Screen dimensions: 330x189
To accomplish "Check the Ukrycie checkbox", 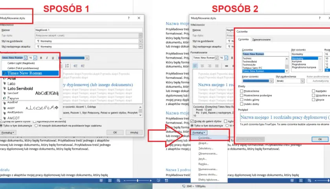I will (313, 100).
